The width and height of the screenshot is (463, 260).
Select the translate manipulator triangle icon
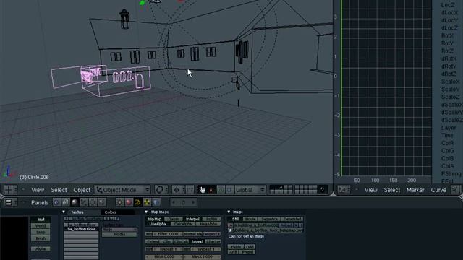[x=211, y=189]
